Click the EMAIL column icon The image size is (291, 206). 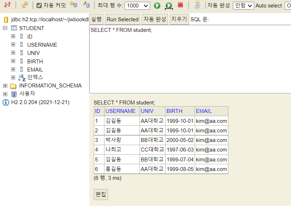22,69
